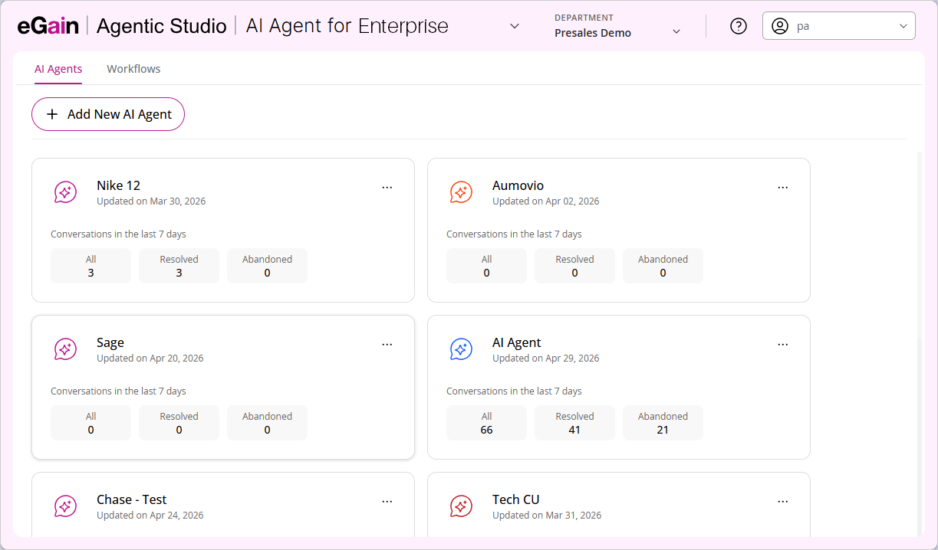This screenshot has width=938, height=550.
Task: Expand the AI Agent for Enterprise product dropdown
Action: coord(515,26)
